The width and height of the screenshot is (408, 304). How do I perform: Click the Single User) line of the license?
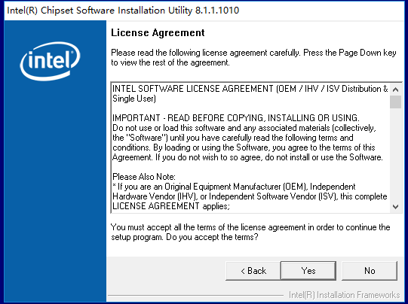pos(134,99)
